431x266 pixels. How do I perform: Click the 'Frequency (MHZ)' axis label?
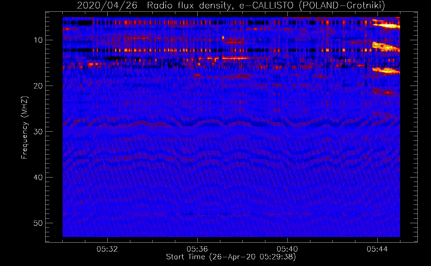tap(25, 128)
